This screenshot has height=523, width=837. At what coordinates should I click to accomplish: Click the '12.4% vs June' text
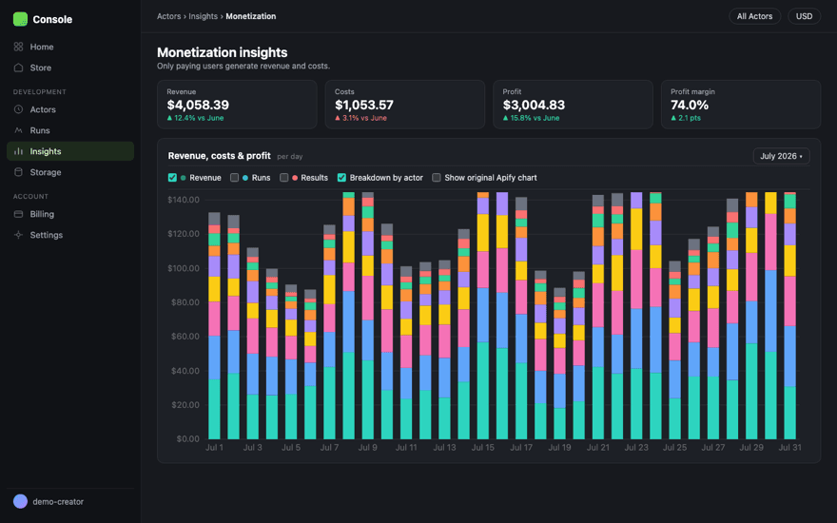pos(199,118)
